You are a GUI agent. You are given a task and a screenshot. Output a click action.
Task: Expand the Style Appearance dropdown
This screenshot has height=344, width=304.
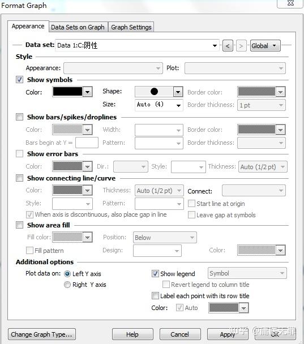(113, 68)
